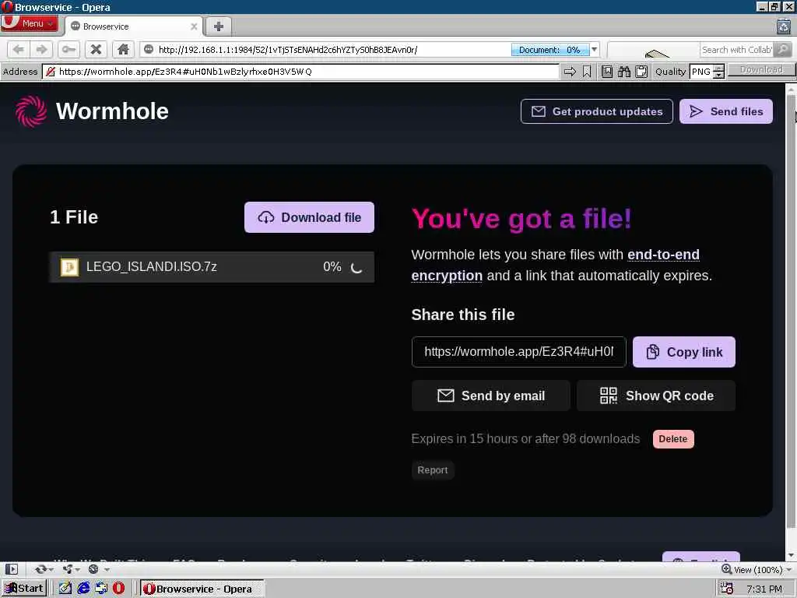Click the Report button
The width and height of the screenshot is (797, 598).
click(x=433, y=470)
